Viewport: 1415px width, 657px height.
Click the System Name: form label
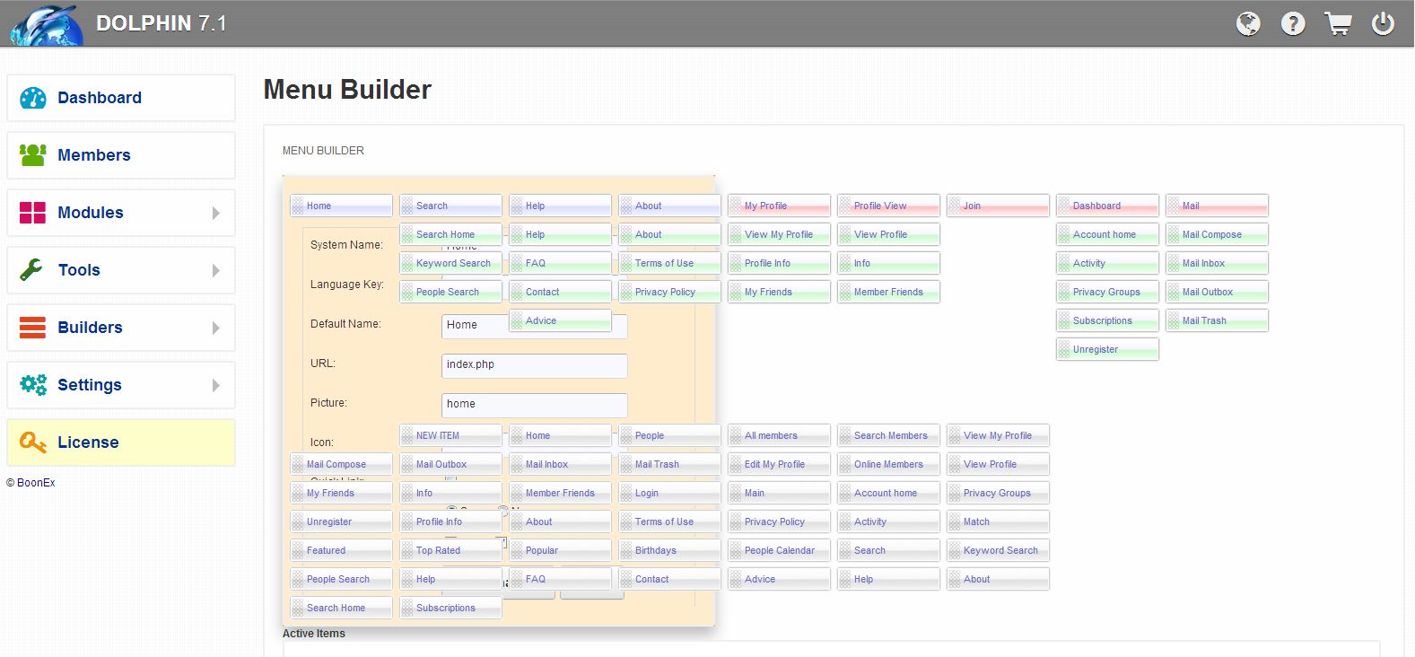pyautogui.click(x=346, y=245)
